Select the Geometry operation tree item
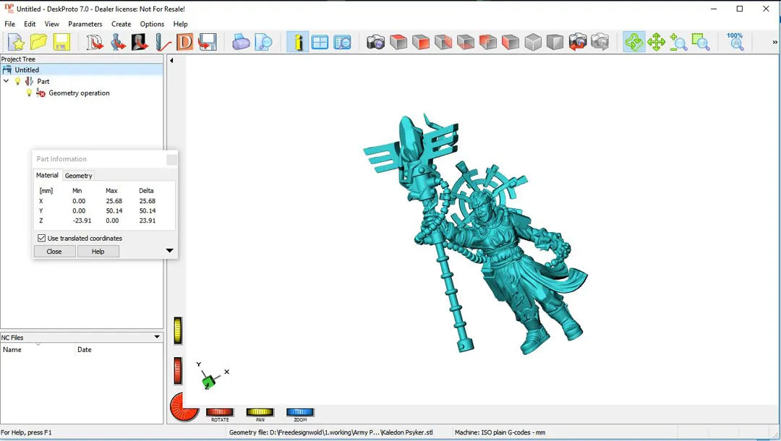Image resolution: width=781 pixels, height=441 pixels. pos(80,93)
